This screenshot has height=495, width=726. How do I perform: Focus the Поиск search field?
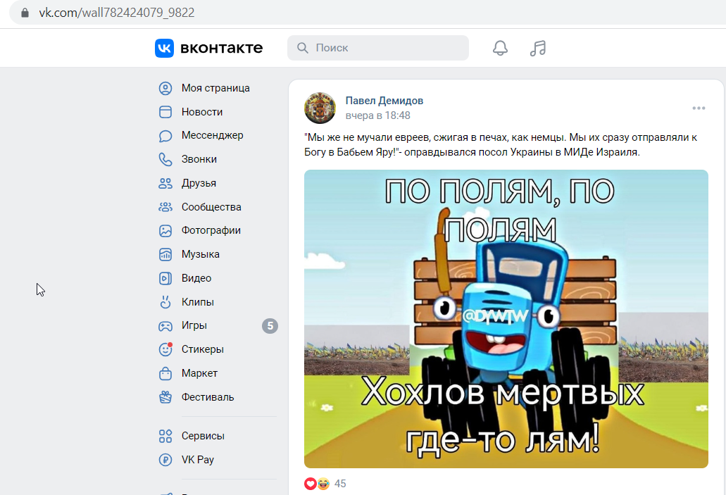[x=378, y=48]
